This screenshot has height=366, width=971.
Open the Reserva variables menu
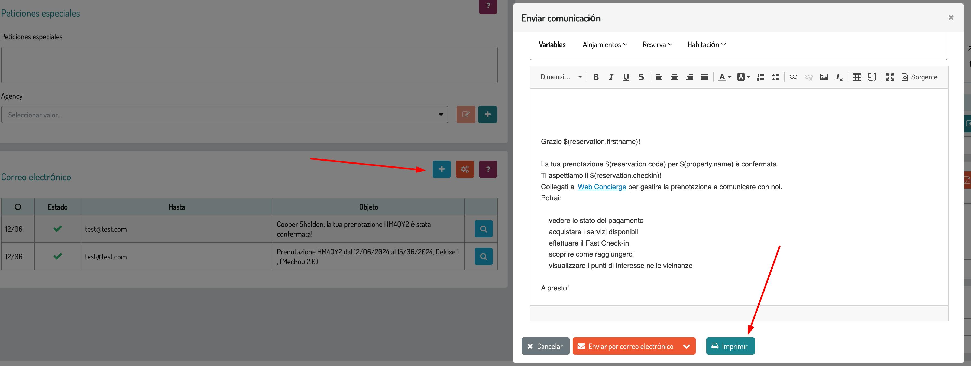657,45
